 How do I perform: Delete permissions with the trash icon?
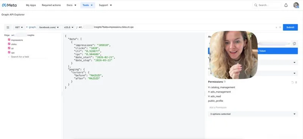[296, 82]
